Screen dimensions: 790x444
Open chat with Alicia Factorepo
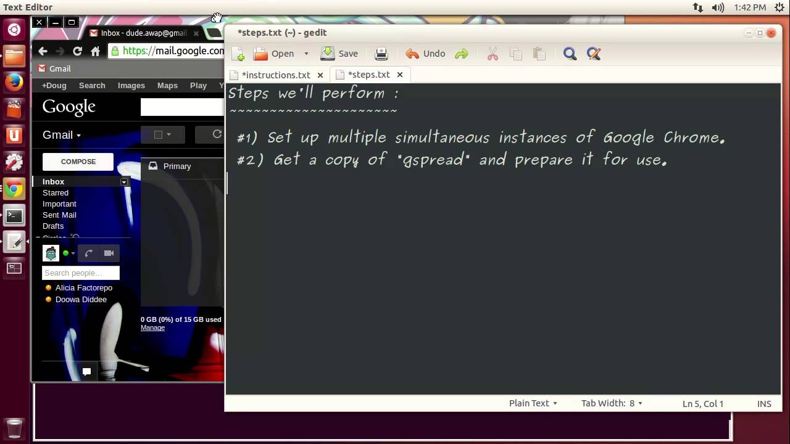[x=84, y=288]
